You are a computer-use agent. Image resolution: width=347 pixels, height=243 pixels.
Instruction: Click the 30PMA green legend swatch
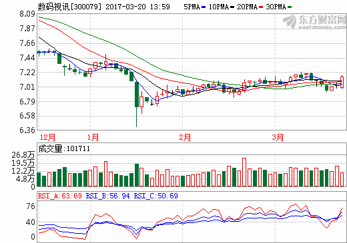pos(290,7)
